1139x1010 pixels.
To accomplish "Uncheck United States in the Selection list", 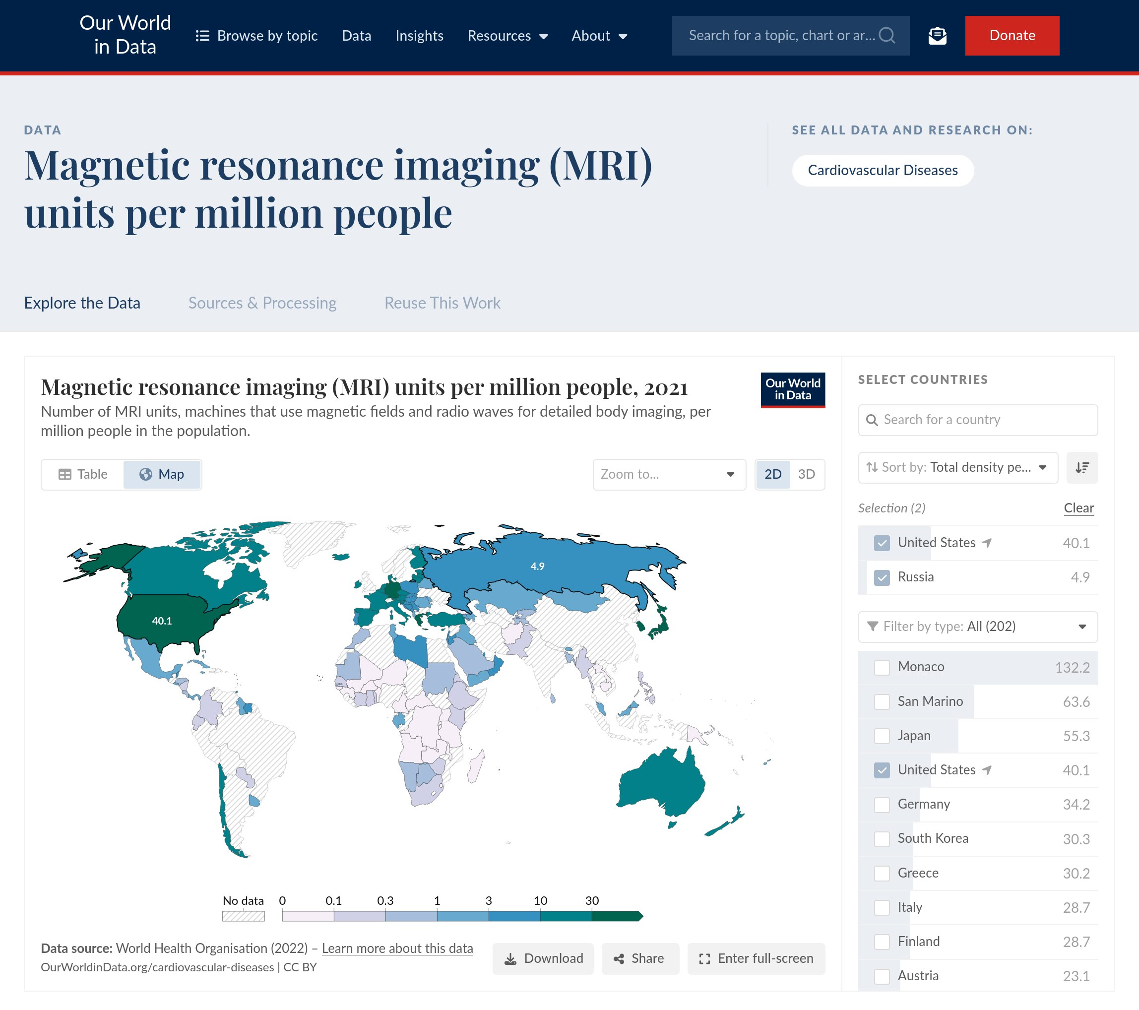I will (882, 543).
